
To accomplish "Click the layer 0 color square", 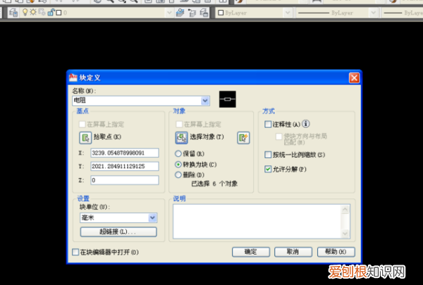I will pos(59,13).
